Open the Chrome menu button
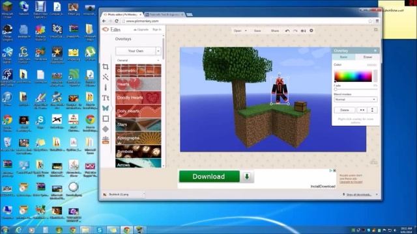Screen dimensions: 417x234 (377, 21)
